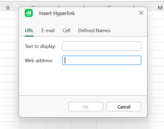Go to the Defined Names tab
Image resolution: width=164 pixels, height=129 pixels.
pos(94,31)
